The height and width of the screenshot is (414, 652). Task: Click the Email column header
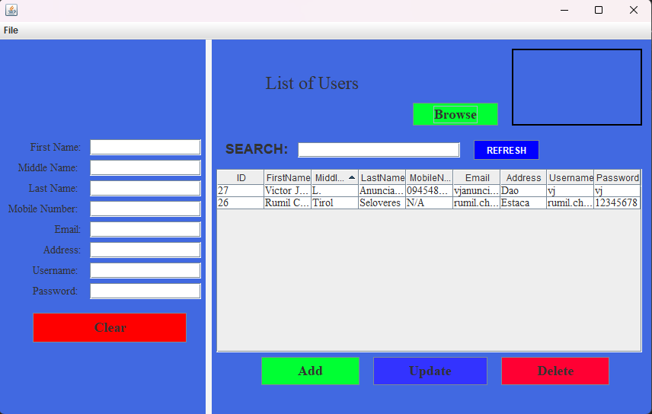pos(477,177)
